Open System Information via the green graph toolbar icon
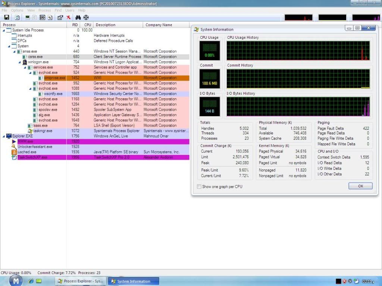This screenshot has height=286, width=382. point(28,17)
